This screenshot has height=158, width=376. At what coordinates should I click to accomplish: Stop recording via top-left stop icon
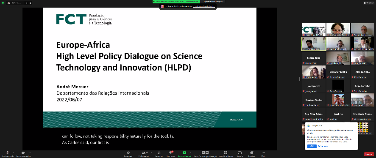pos(31,3)
